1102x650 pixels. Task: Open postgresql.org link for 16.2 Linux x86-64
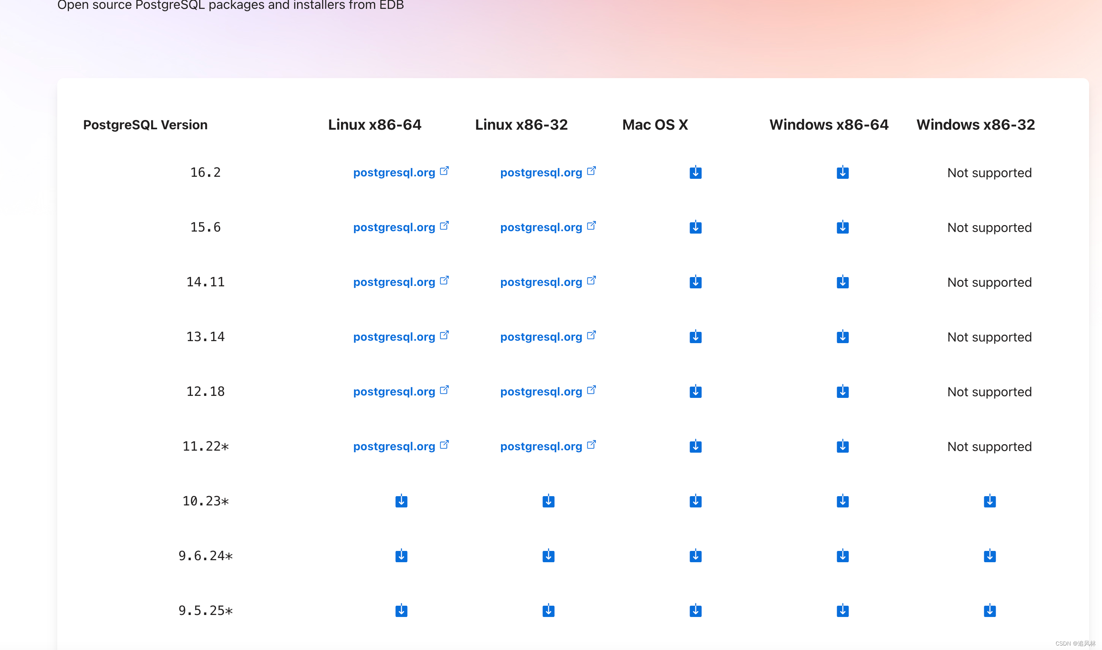(x=401, y=173)
